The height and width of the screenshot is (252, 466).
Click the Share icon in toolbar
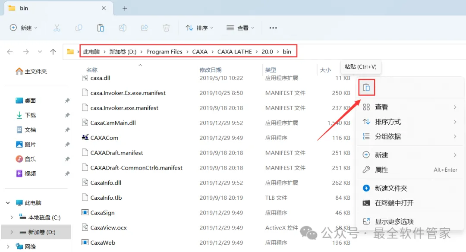pos(145,28)
